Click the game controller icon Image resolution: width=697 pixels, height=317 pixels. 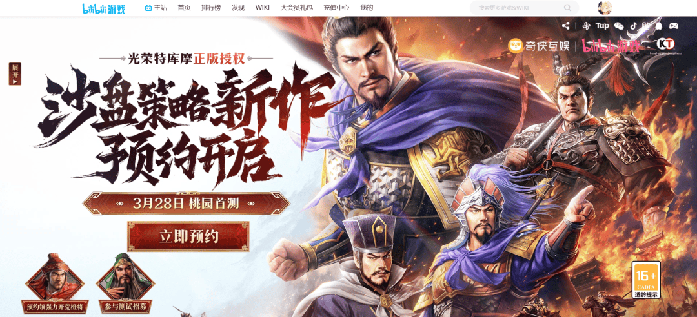point(674,26)
